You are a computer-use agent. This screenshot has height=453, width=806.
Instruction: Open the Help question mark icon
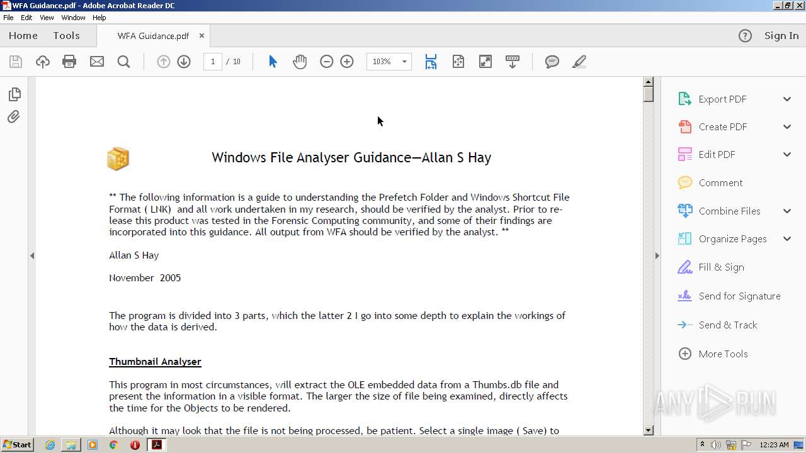tap(745, 36)
